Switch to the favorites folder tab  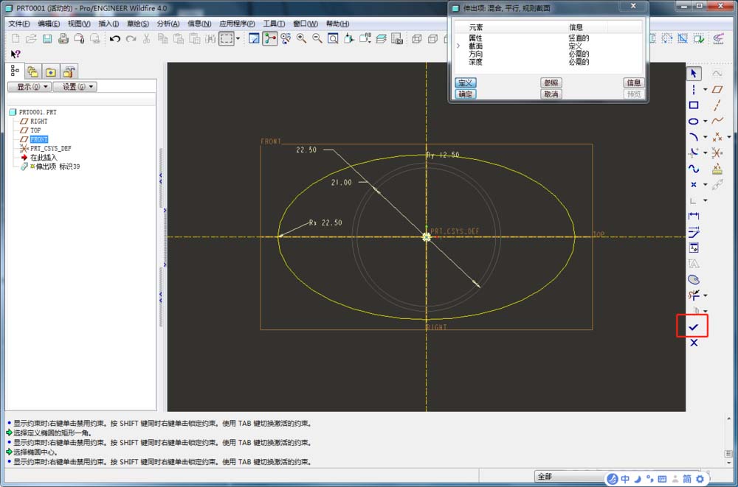[50, 72]
